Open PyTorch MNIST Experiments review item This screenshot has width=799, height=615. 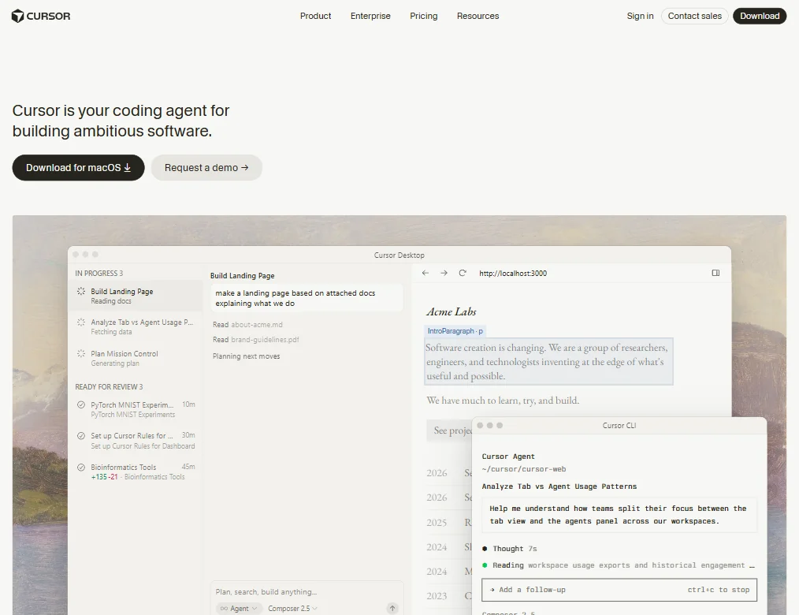[135, 409]
